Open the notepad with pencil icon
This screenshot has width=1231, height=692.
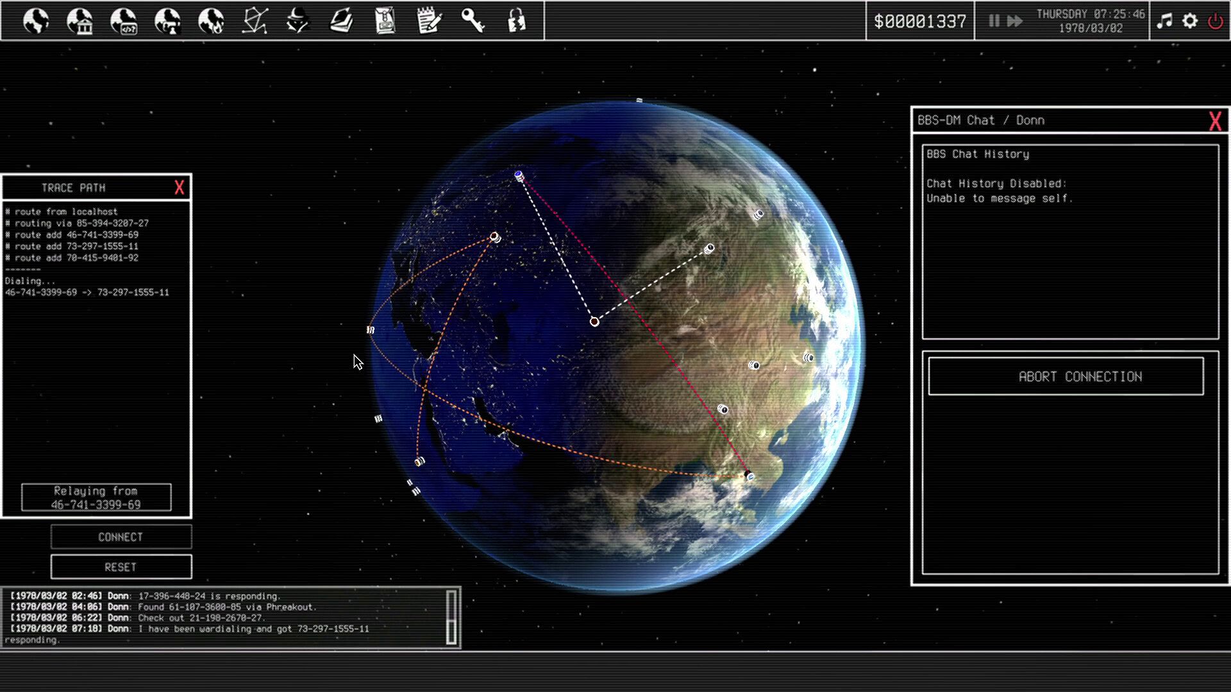coord(428,21)
